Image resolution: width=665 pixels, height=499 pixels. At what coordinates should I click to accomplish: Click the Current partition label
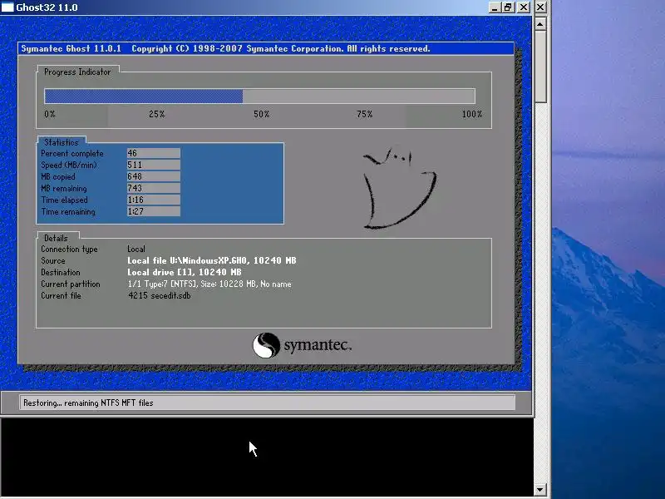(71, 284)
